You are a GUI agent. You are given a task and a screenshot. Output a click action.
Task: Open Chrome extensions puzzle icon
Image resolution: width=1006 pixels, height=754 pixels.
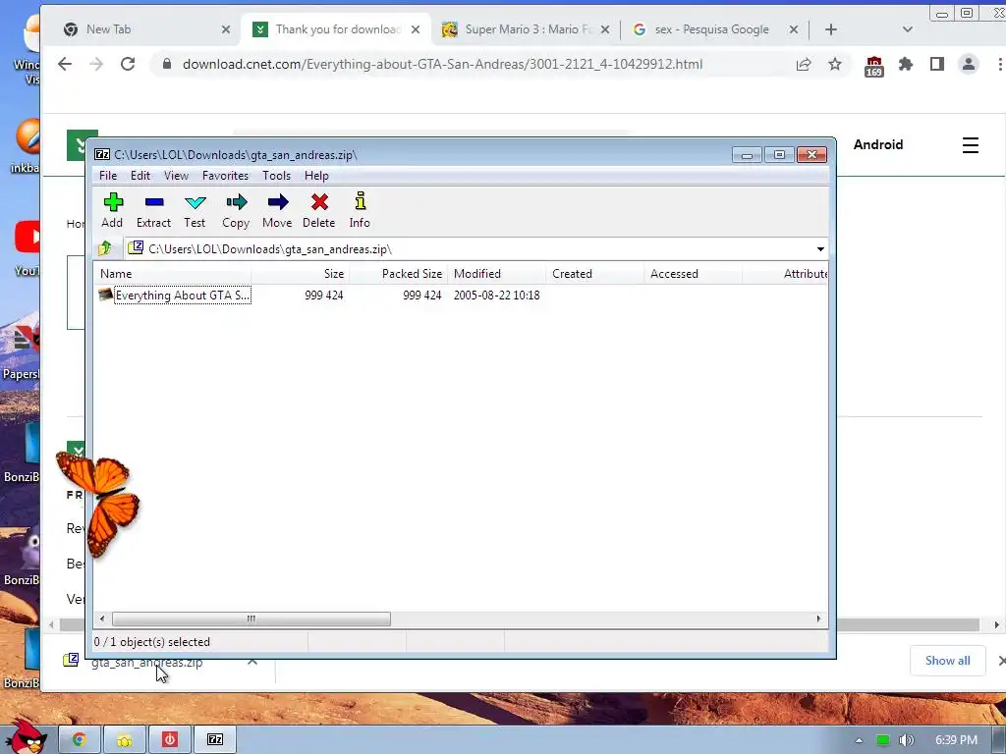(x=905, y=64)
